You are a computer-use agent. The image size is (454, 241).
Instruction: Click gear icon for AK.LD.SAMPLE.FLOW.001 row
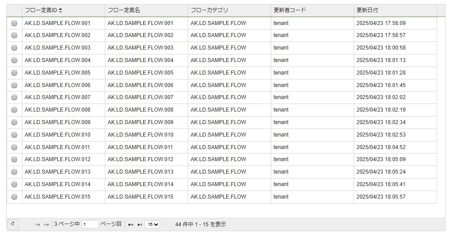pos(14,23)
